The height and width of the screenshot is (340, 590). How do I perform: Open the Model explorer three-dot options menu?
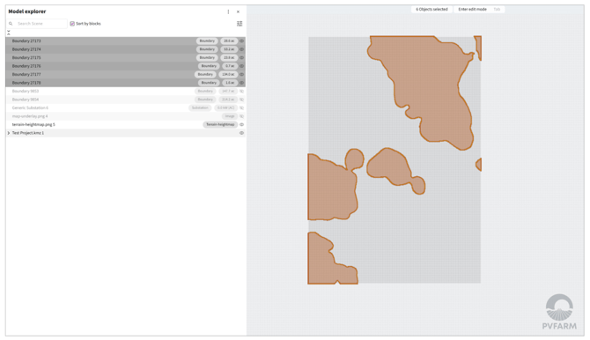228,11
